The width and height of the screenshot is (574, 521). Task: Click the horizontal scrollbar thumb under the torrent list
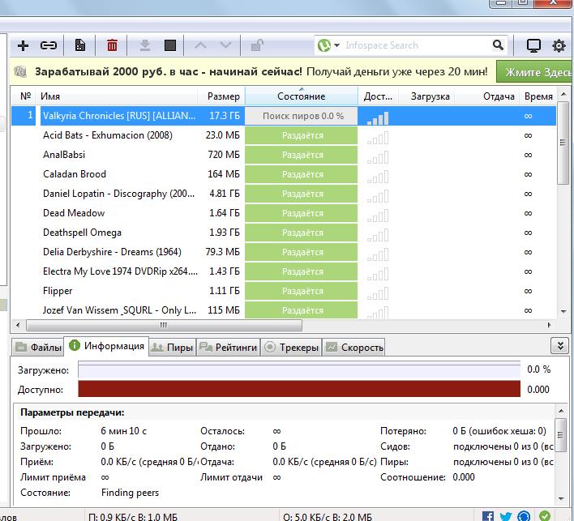pyautogui.click(x=164, y=325)
